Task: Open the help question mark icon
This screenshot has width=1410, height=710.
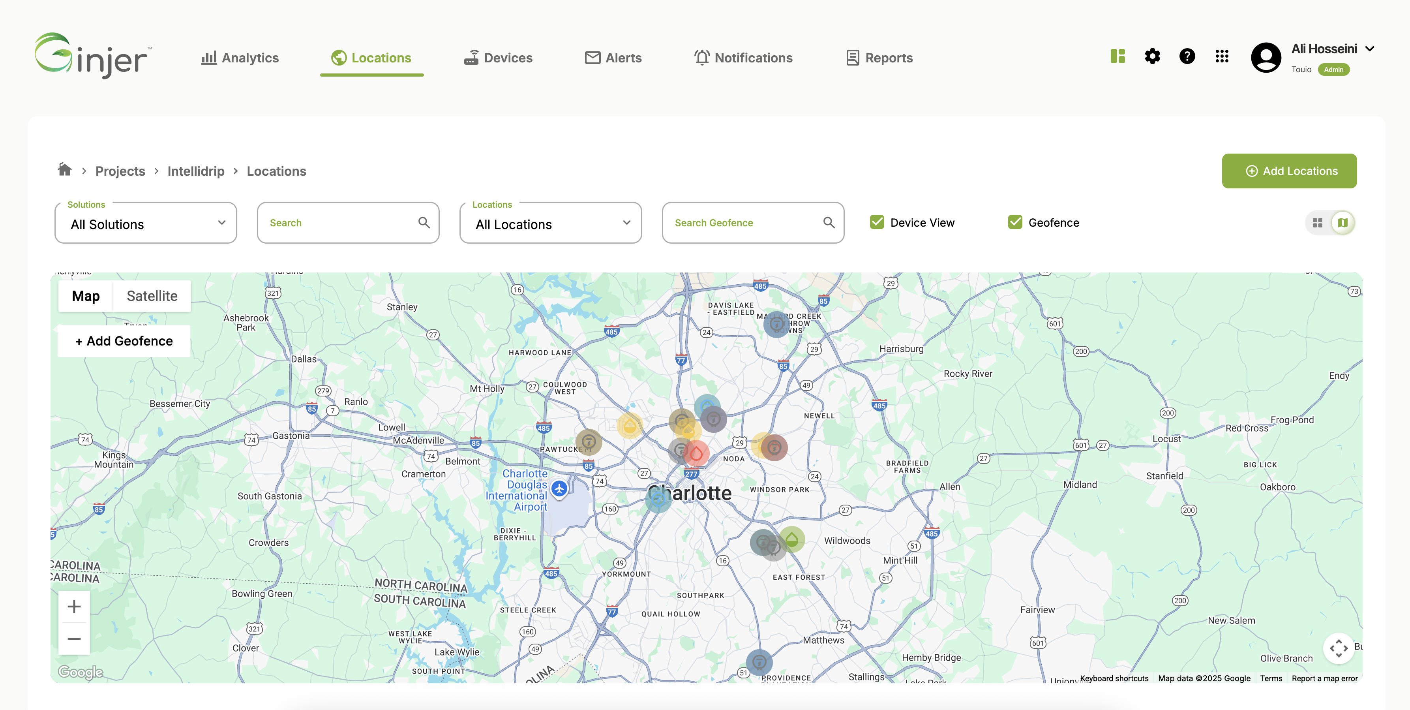Action: [x=1187, y=56]
